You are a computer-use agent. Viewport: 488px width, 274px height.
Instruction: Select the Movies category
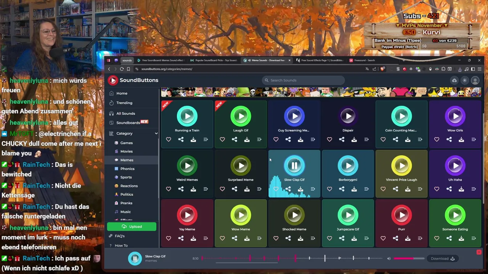[x=126, y=151]
